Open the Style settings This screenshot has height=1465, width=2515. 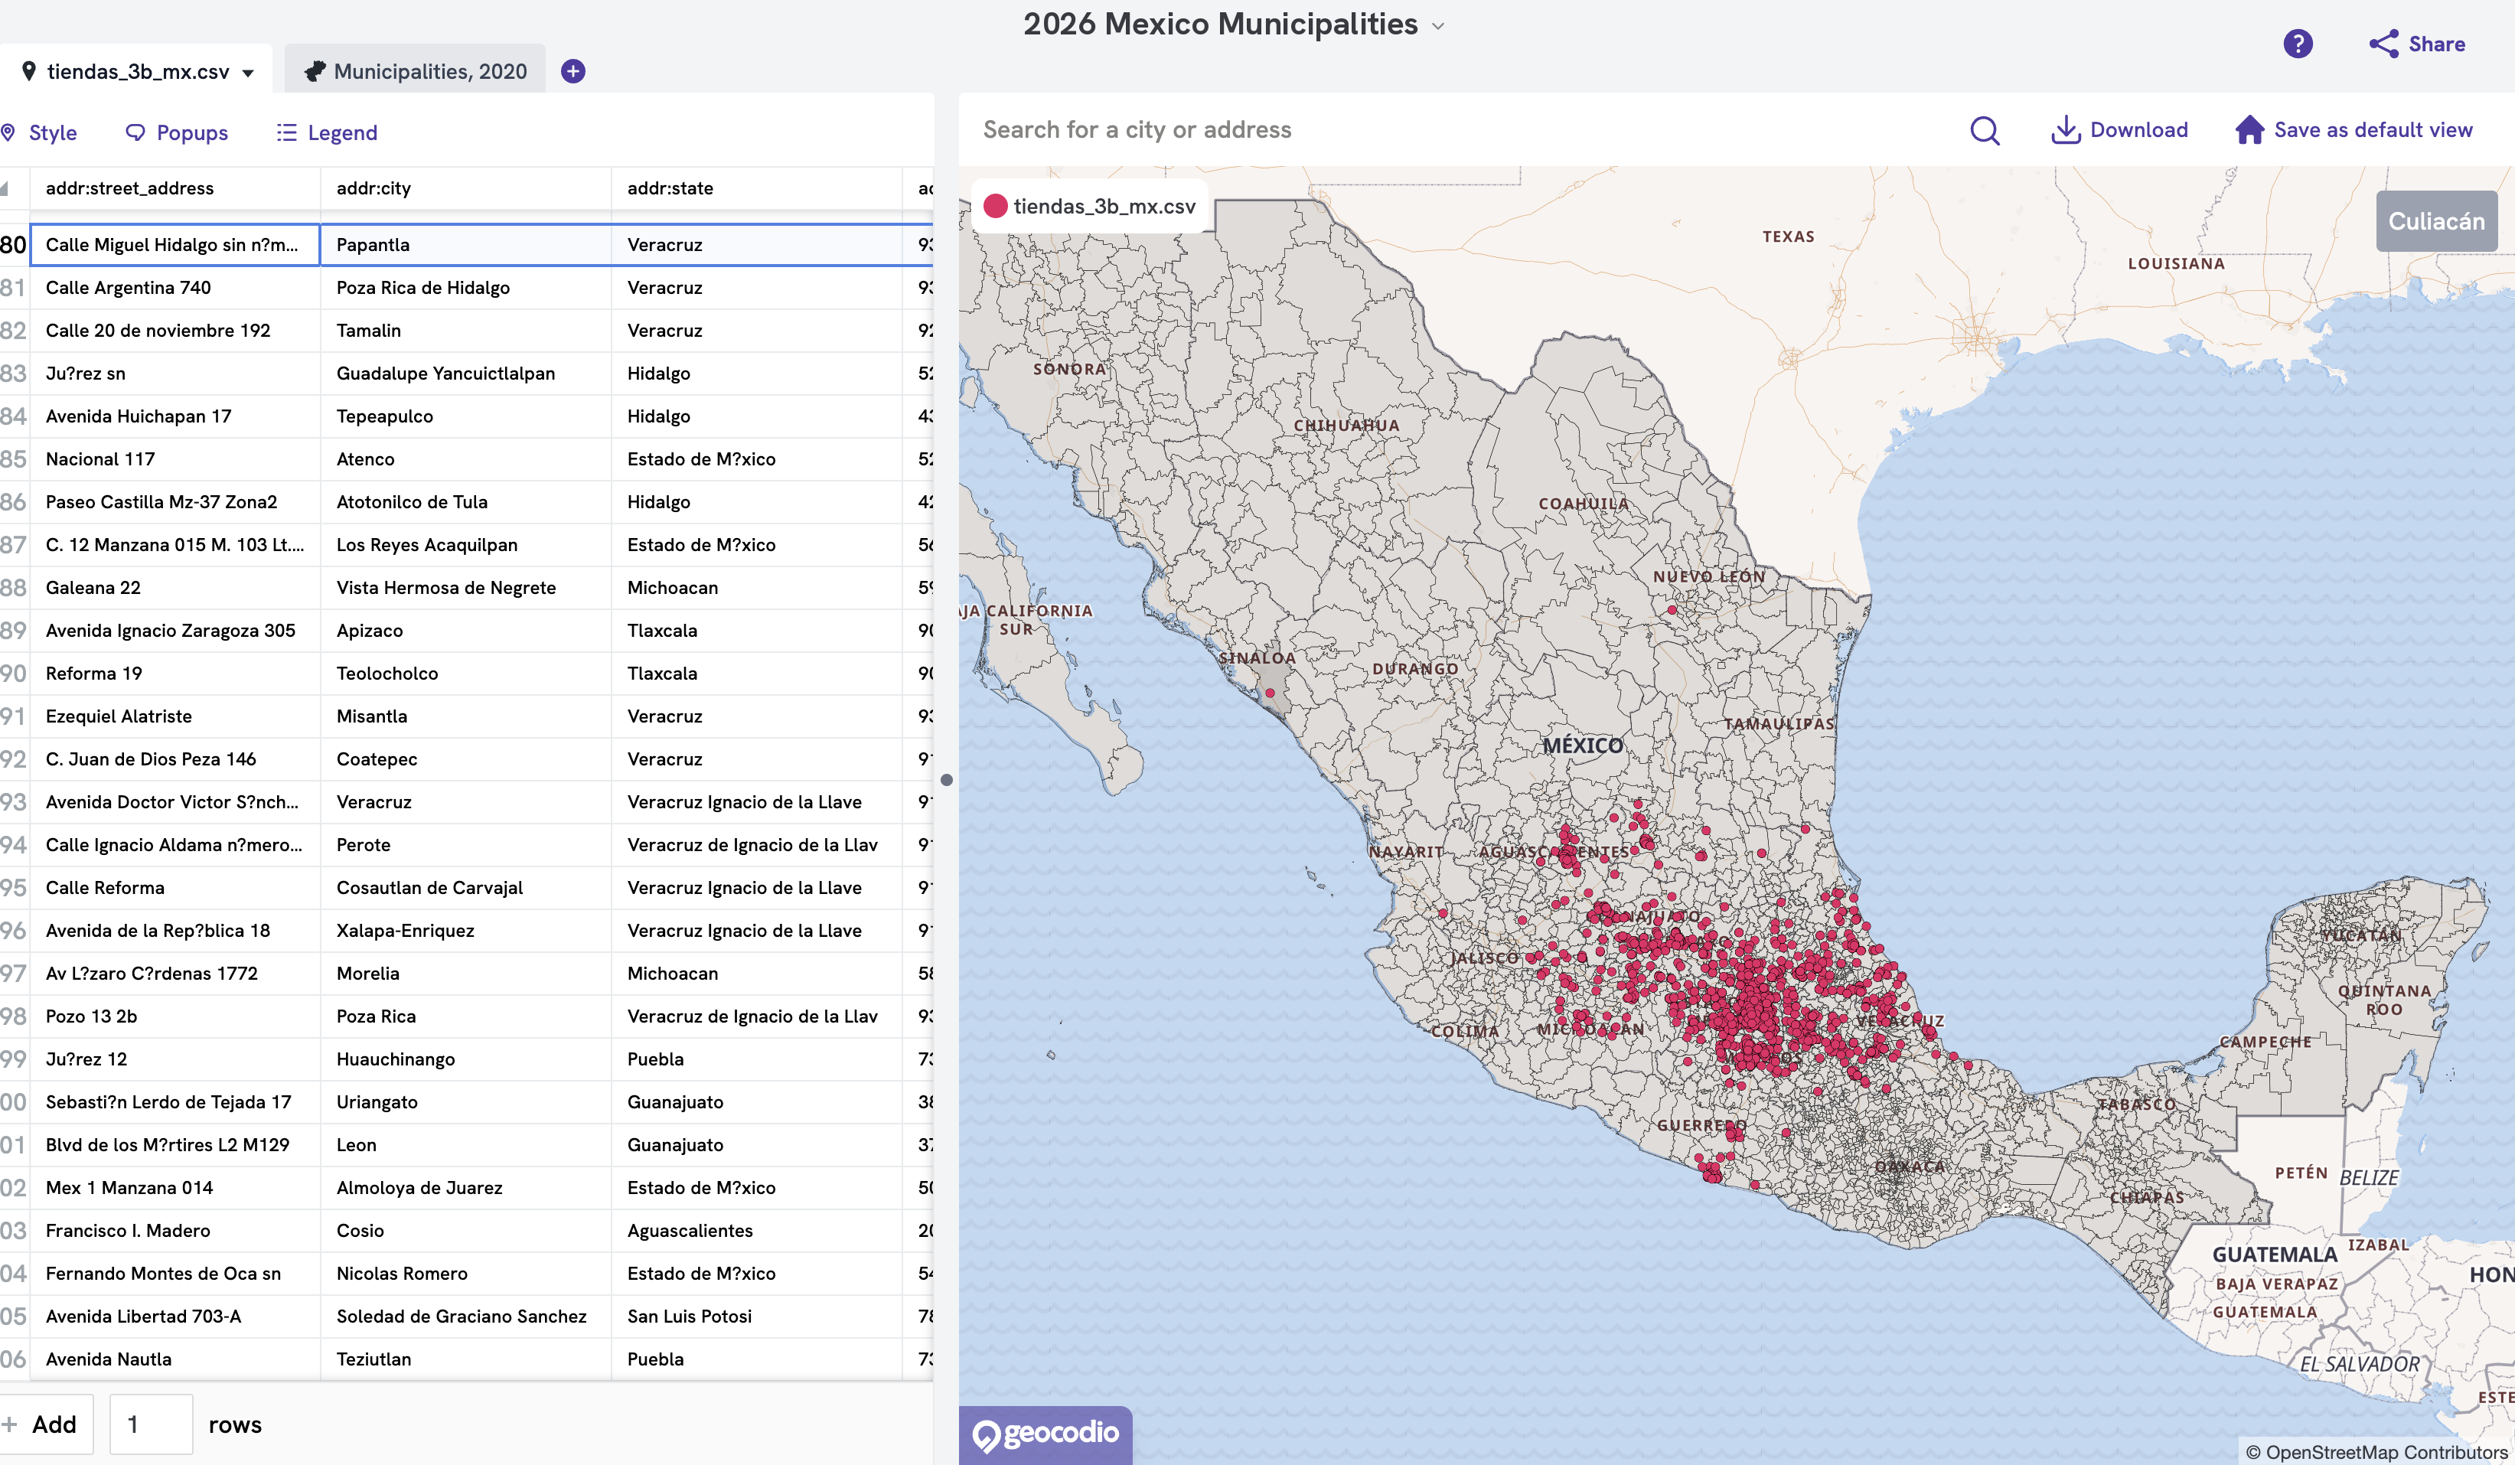[39, 132]
